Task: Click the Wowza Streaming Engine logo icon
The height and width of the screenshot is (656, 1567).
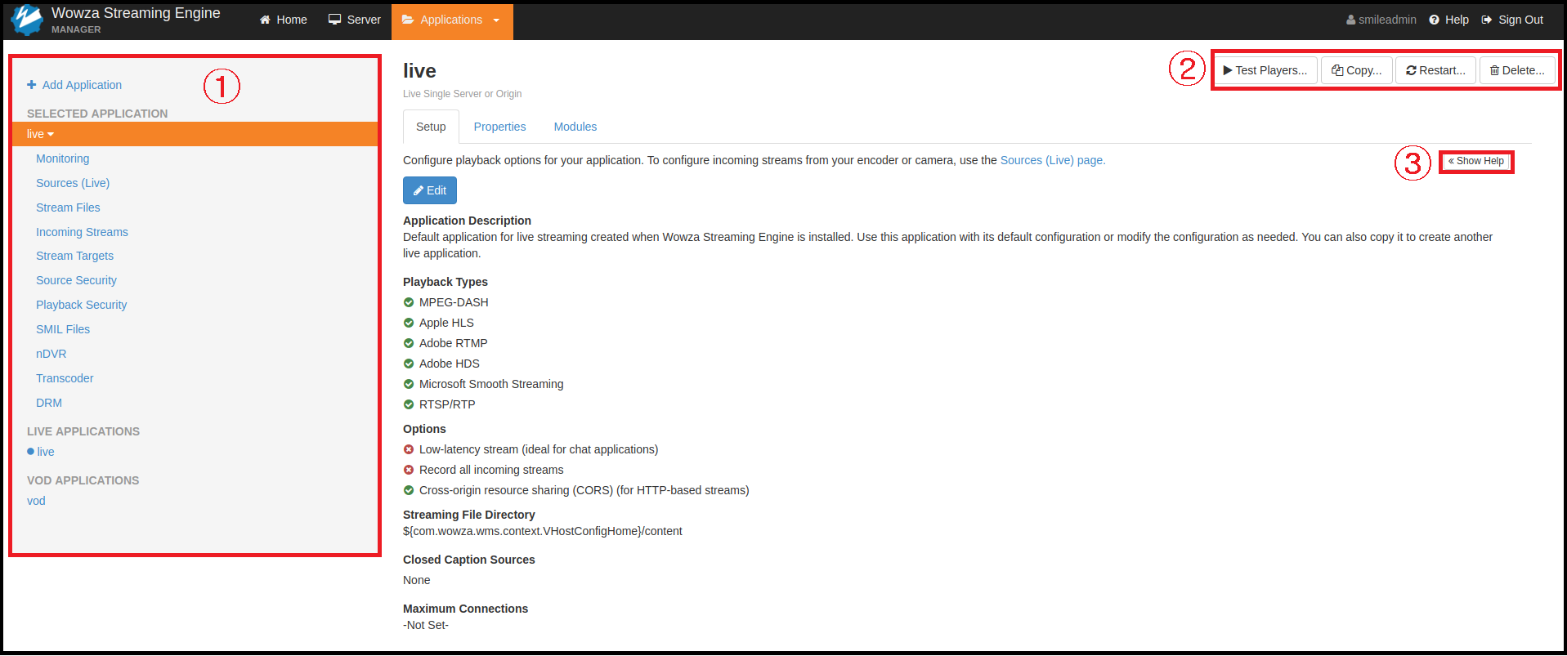Action: tap(27, 20)
